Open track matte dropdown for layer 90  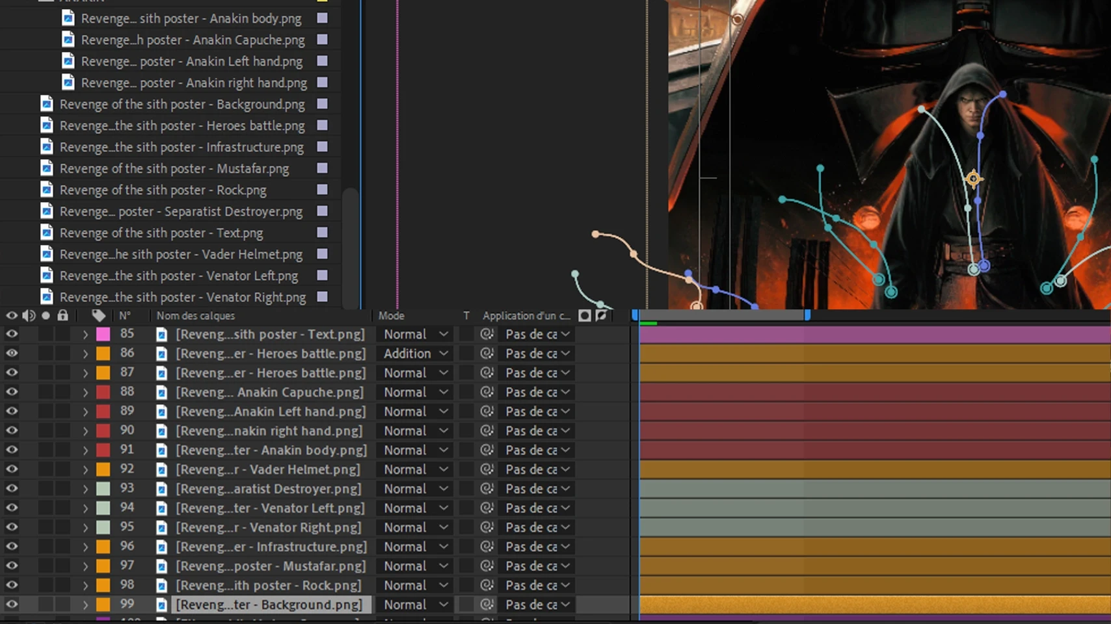click(x=537, y=431)
